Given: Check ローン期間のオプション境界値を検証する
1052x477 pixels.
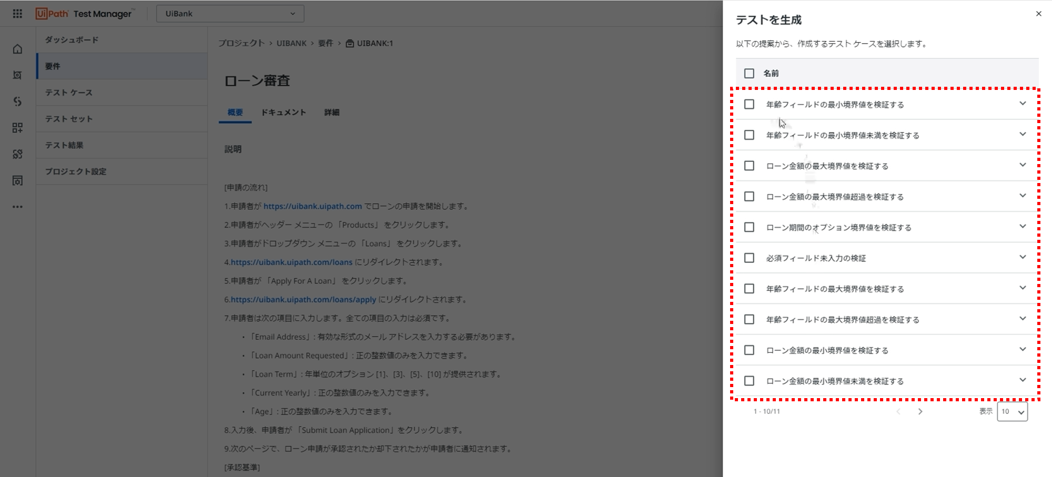Looking at the screenshot, I should pos(749,227).
